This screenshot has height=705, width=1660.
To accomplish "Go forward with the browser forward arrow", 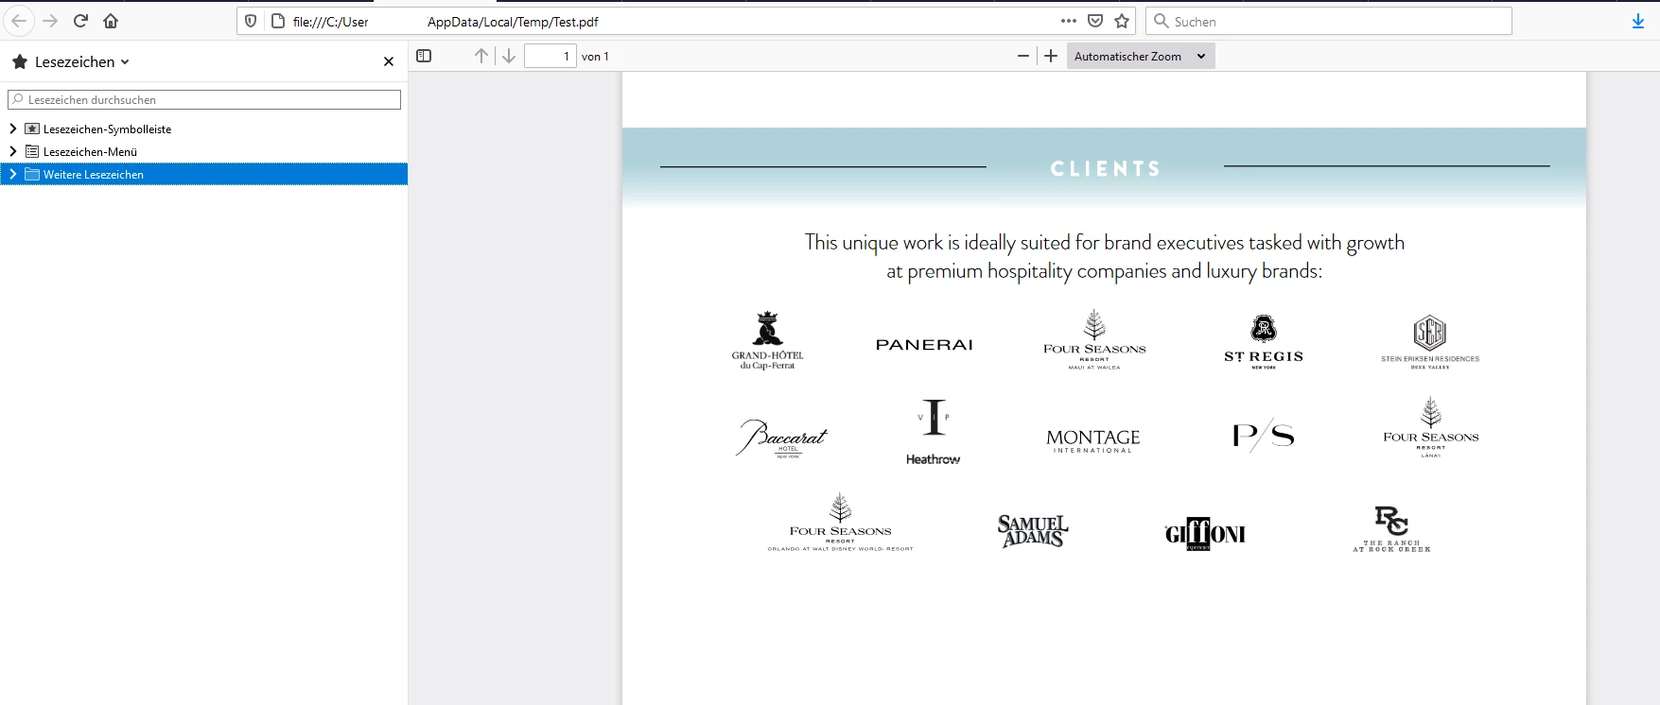I will pos(50,21).
